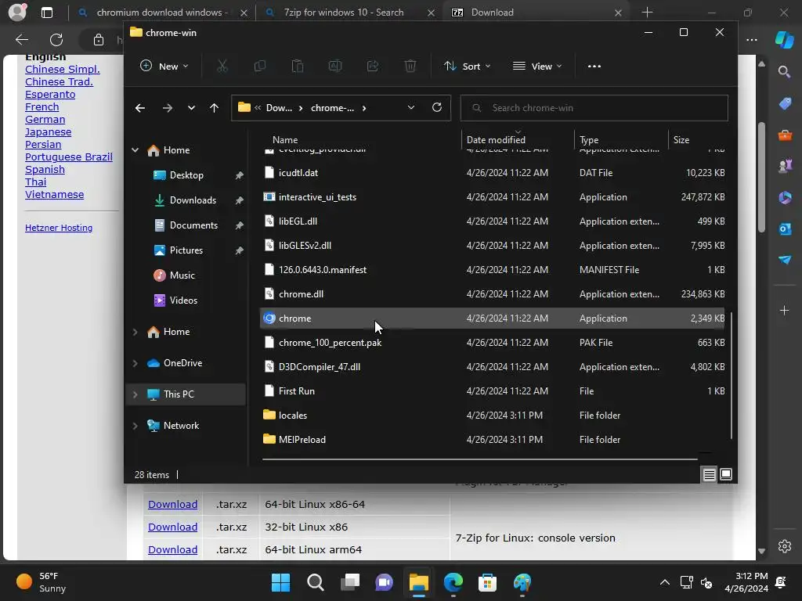Open the New item dropdown
The height and width of the screenshot is (601, 802).
[164, 66]
